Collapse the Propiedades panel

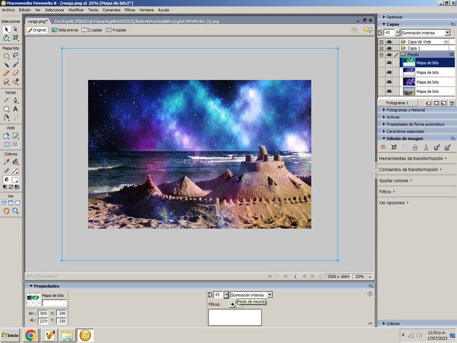[x=31, y=286]
